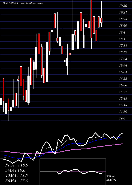
Task: Select the 18.98 price axis label
Action: (123, 19)
